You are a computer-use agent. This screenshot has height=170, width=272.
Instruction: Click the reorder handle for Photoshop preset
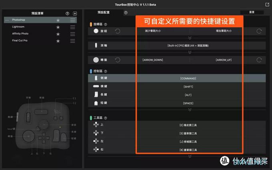click(x=73, y=20)
